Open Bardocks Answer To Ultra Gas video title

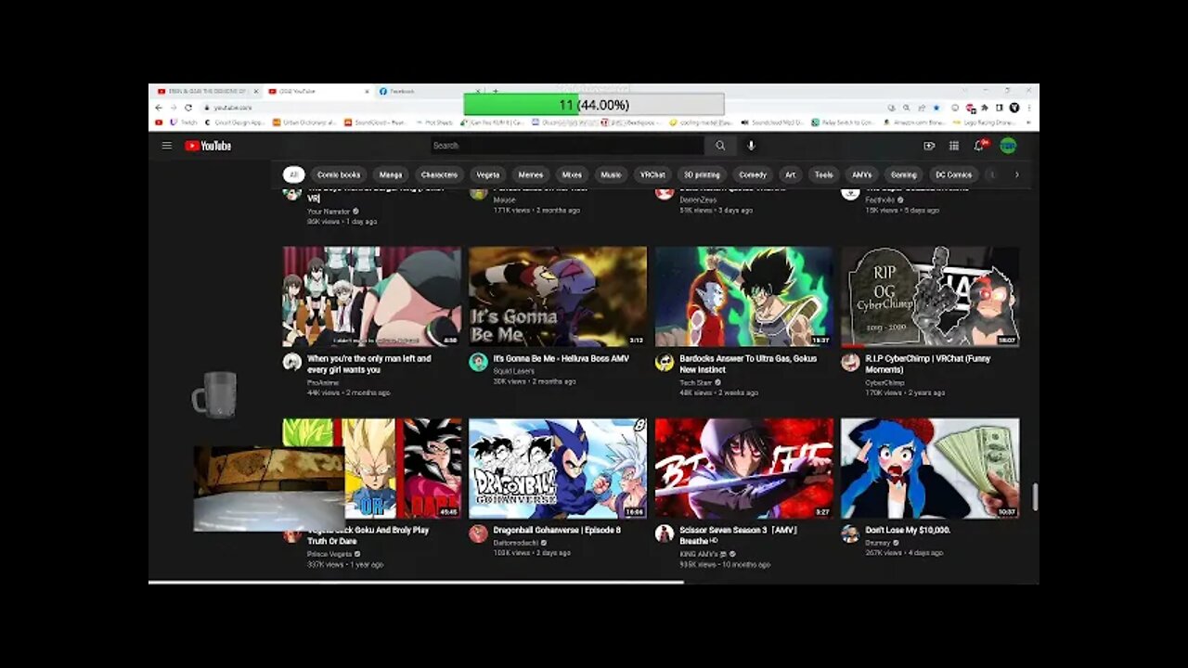pyautogui.click(x=748, y=364)
